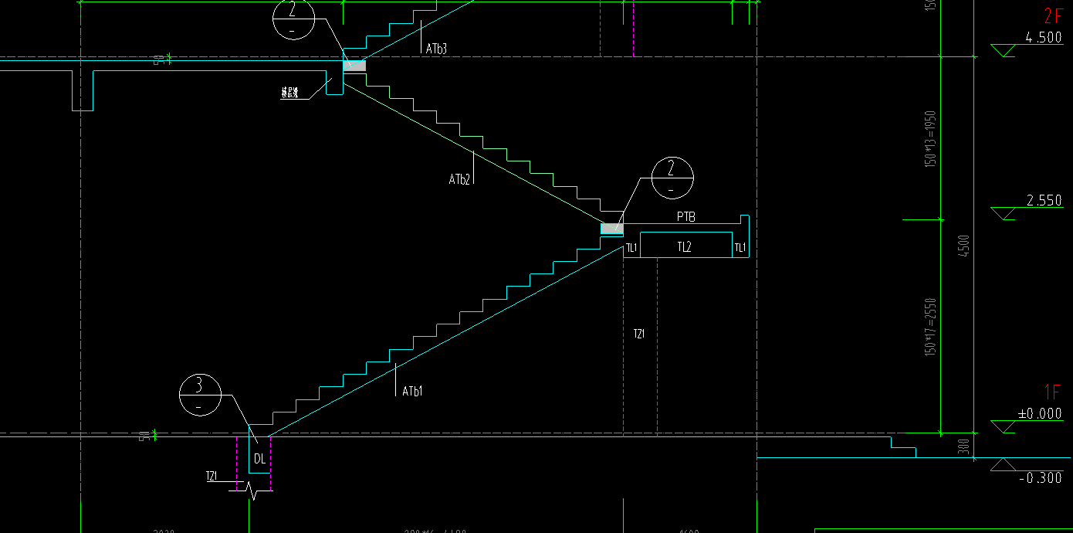Select the 2.550 elevation value

pyautogui.click(x=1044, y=201)
